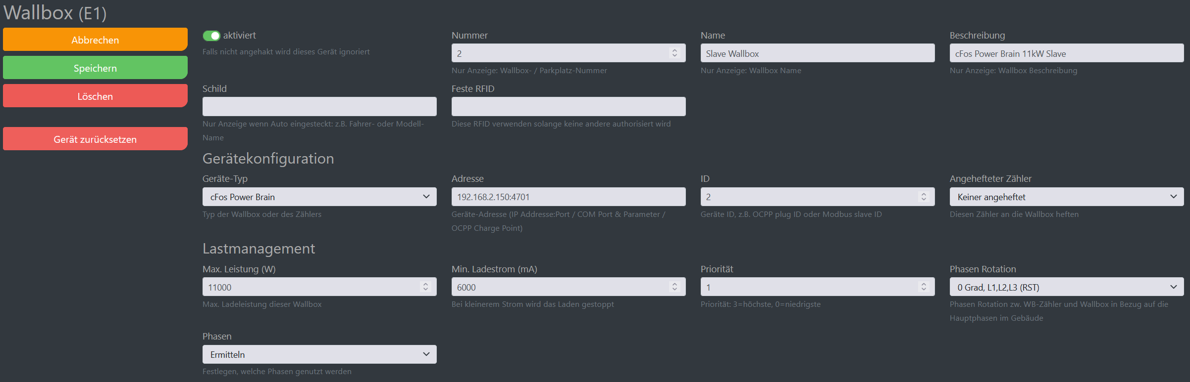Click the Name input field
1190x382 pixels.
pos(817,53)
